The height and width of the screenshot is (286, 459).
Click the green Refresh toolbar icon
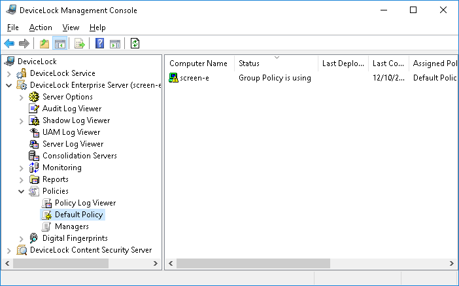click(x=135, y=44)
